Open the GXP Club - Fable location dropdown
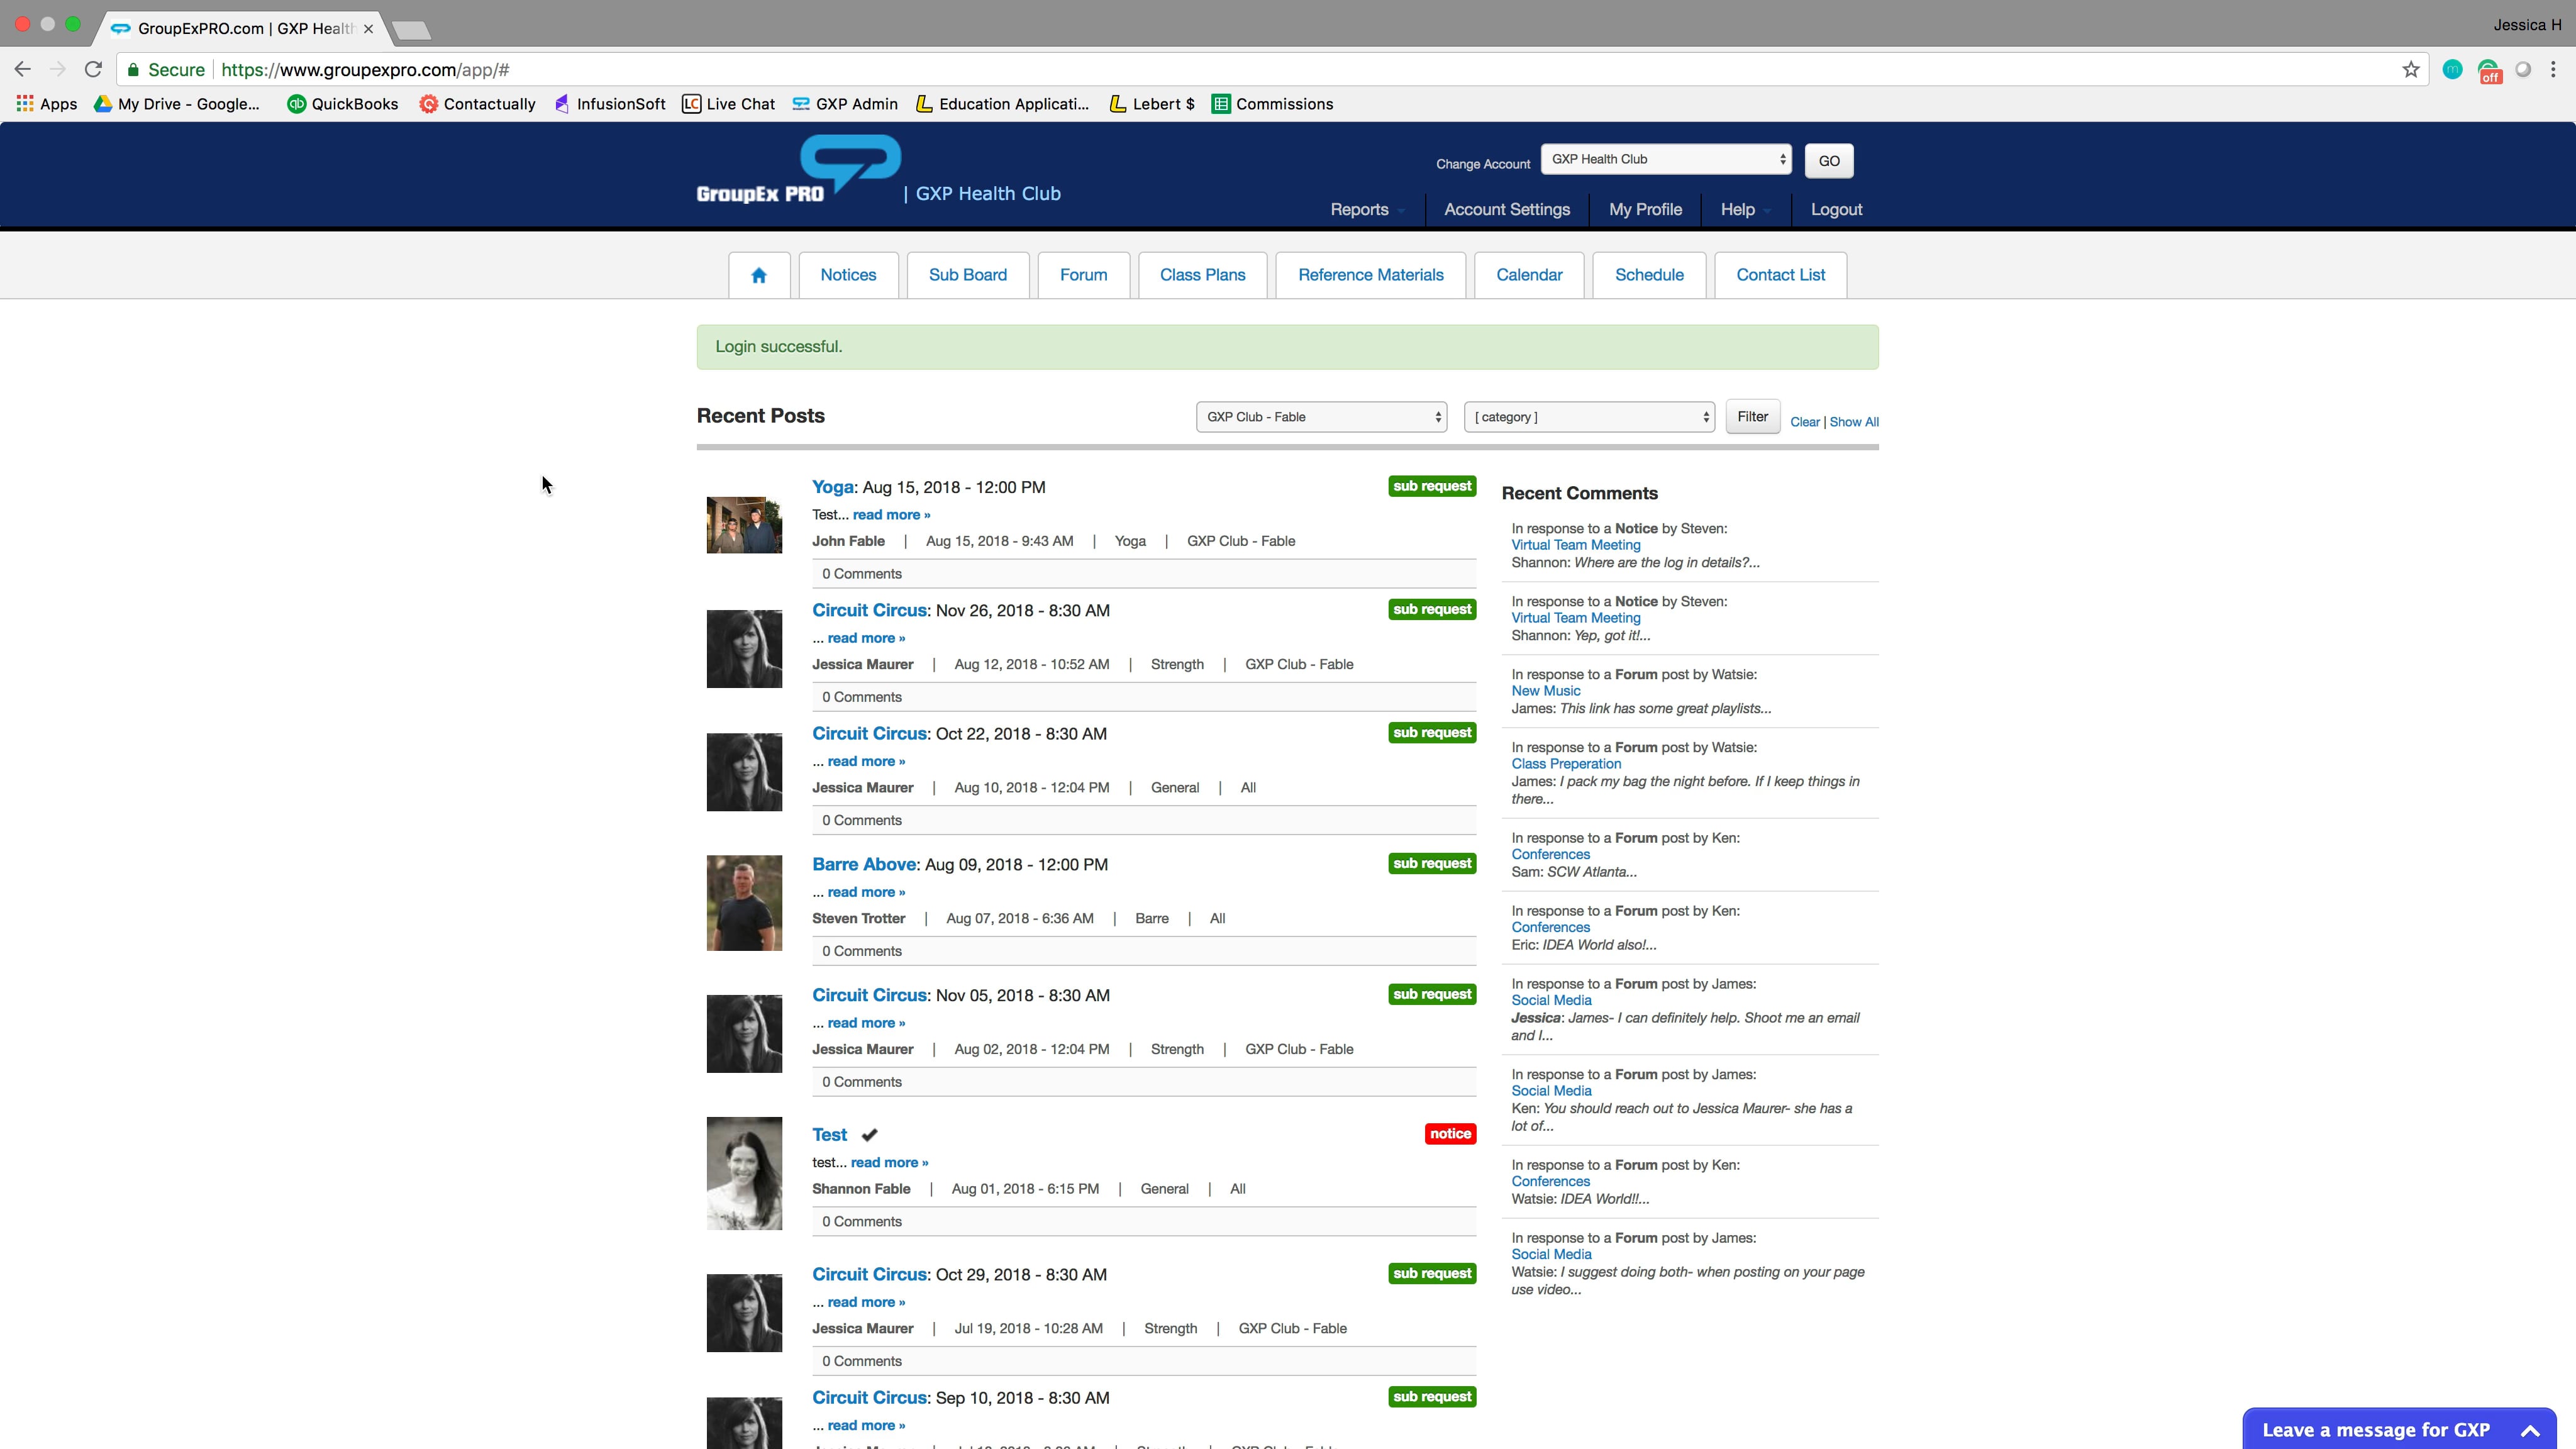The image size is (2576, 1449). tap(1321, 417)
